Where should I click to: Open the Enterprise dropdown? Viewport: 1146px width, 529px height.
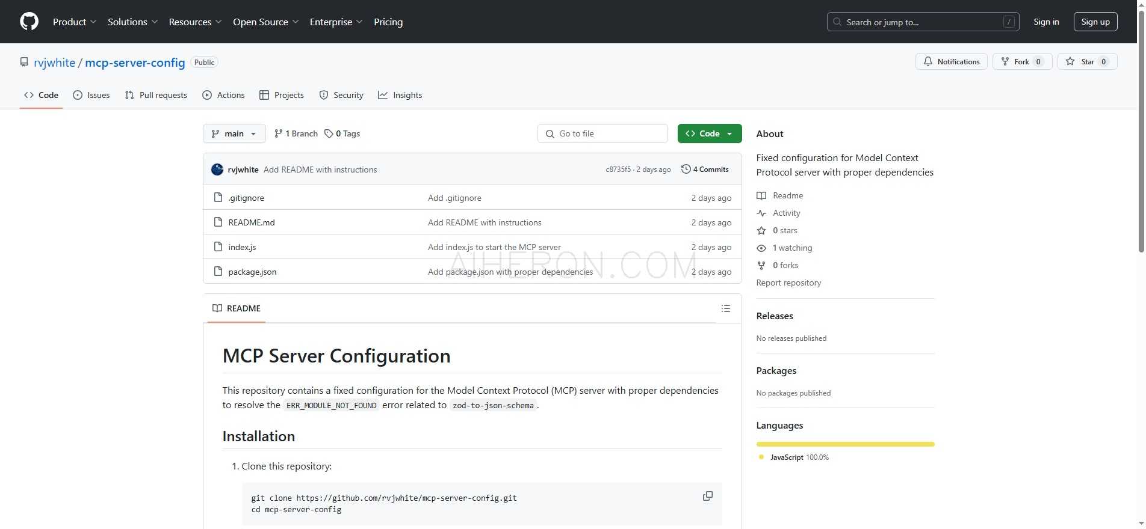tap(336, 22)
